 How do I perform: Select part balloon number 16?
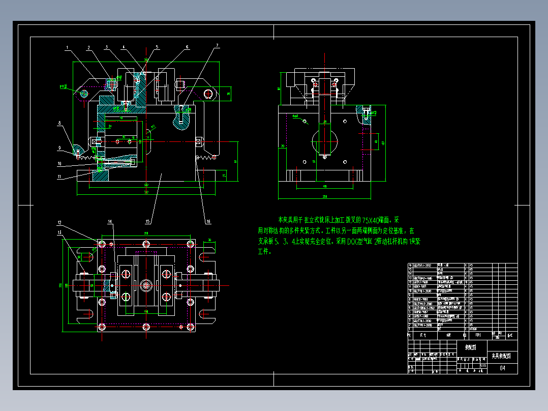pyautogui.click(x=208, y=221)
